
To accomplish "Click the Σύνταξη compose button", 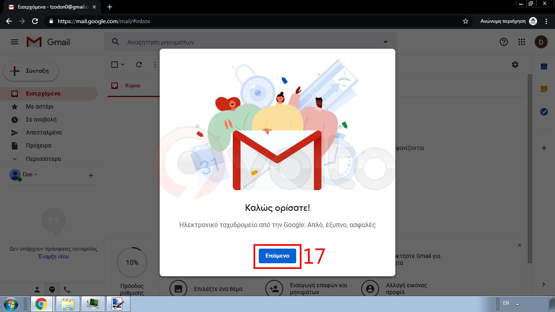I will [x=31, y=71].
